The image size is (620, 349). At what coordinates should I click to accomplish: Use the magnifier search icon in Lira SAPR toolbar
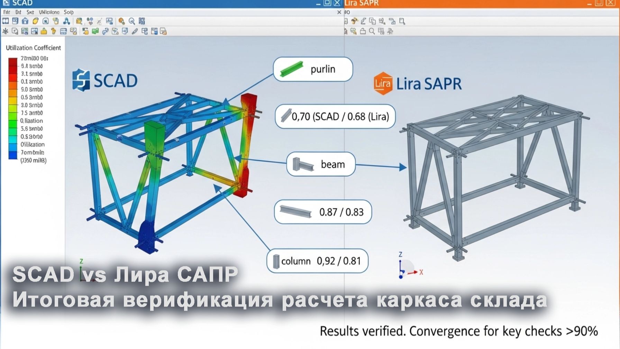(x=371, y=32)
